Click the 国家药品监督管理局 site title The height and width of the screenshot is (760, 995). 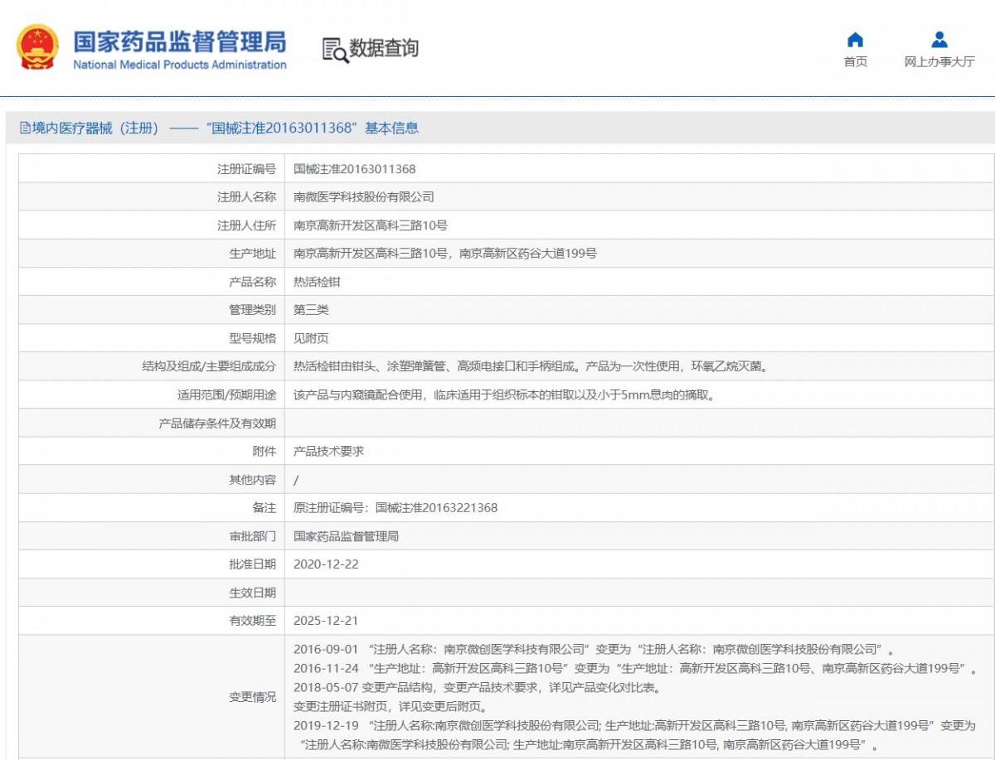click(x=179, y=41)
